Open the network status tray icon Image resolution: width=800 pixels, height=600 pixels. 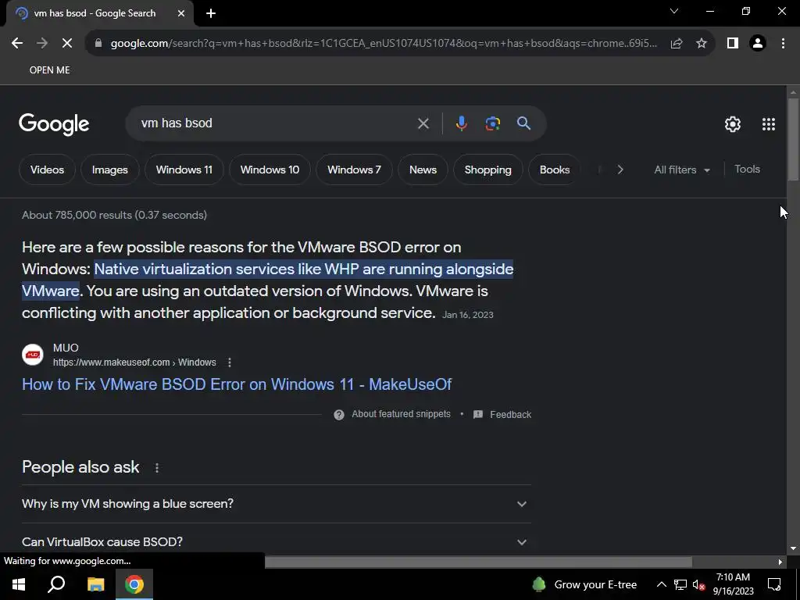(680, 584)
